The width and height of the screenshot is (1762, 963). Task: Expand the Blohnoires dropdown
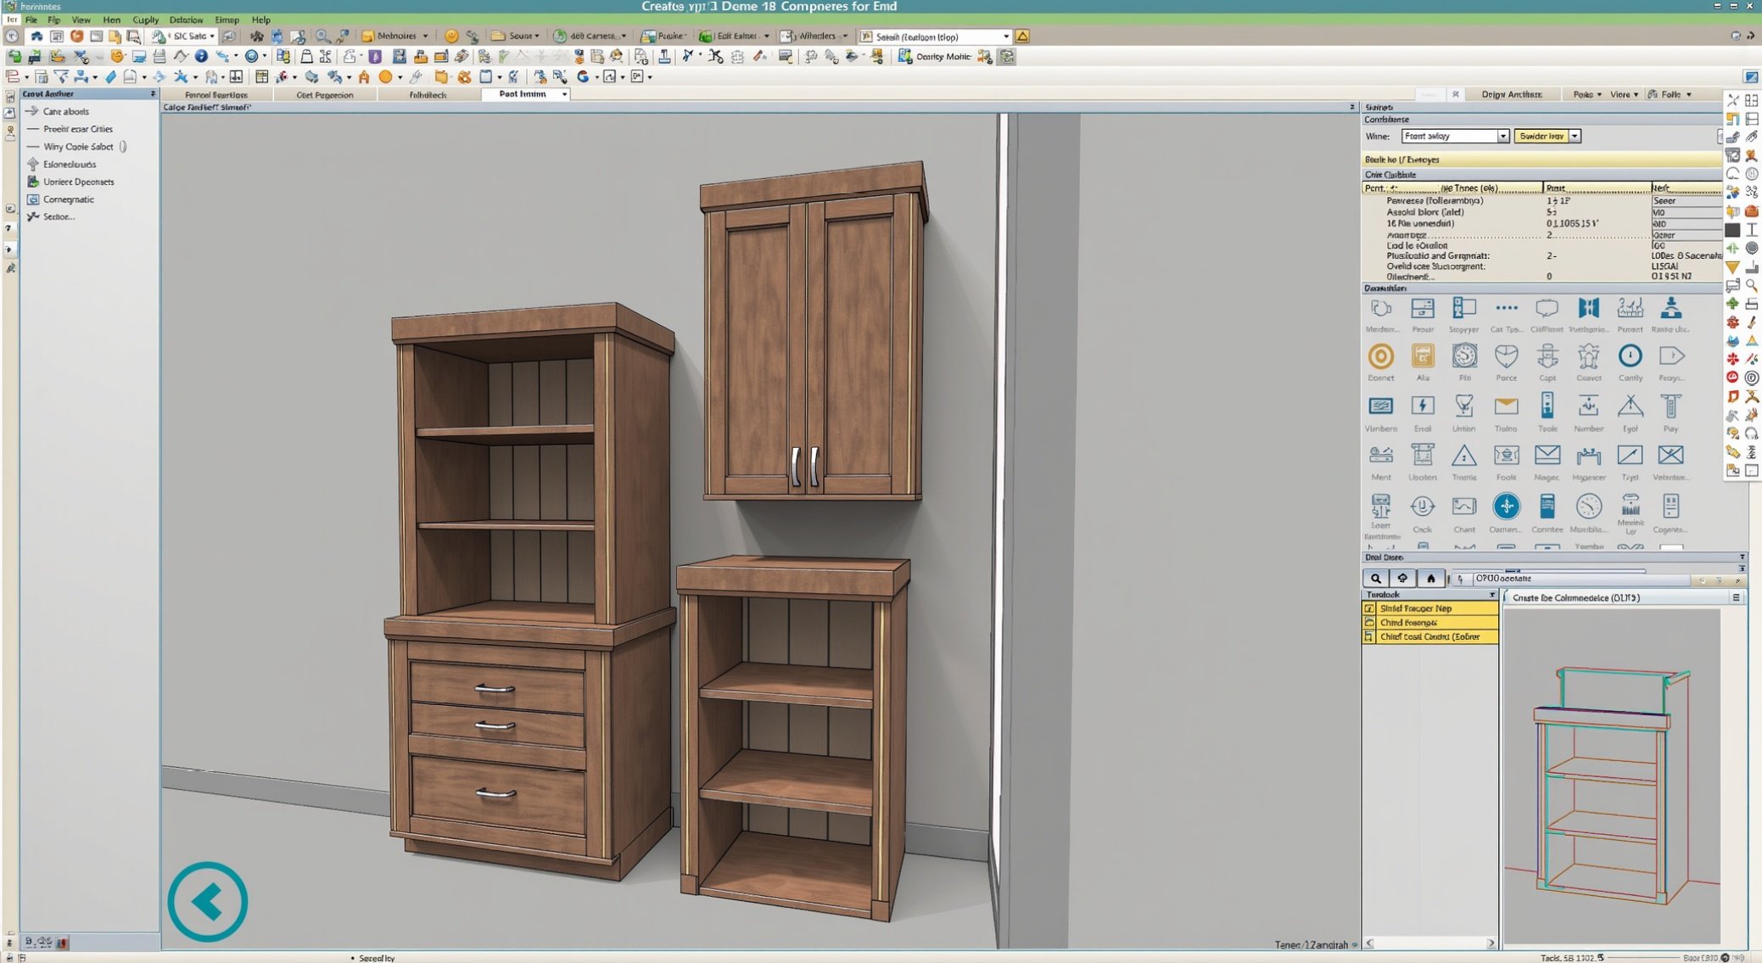tap(394, 36)
